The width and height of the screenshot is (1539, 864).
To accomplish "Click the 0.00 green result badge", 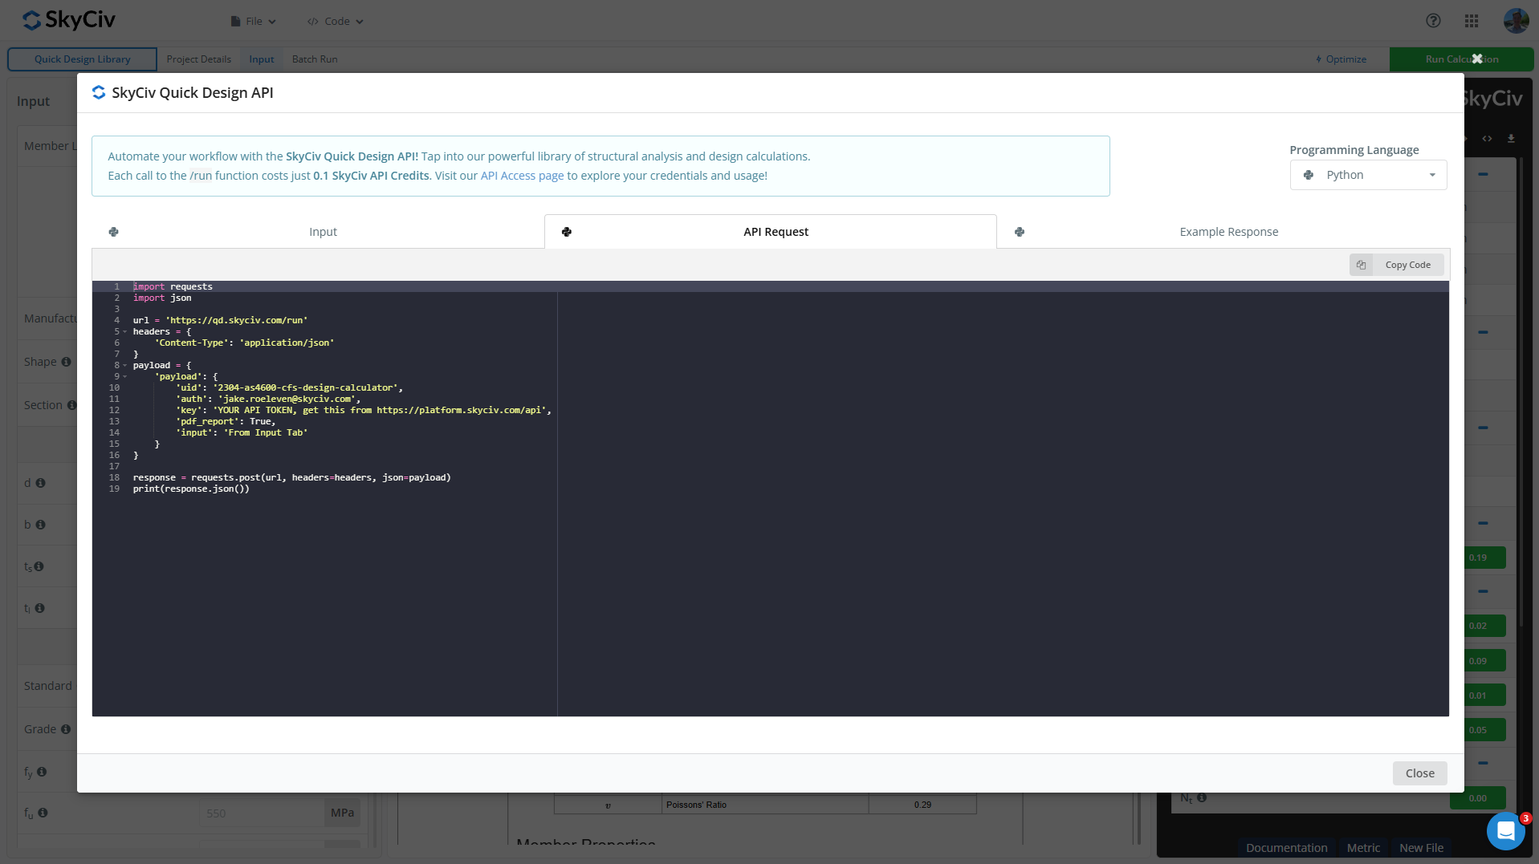I will (x=1477, y=798).
